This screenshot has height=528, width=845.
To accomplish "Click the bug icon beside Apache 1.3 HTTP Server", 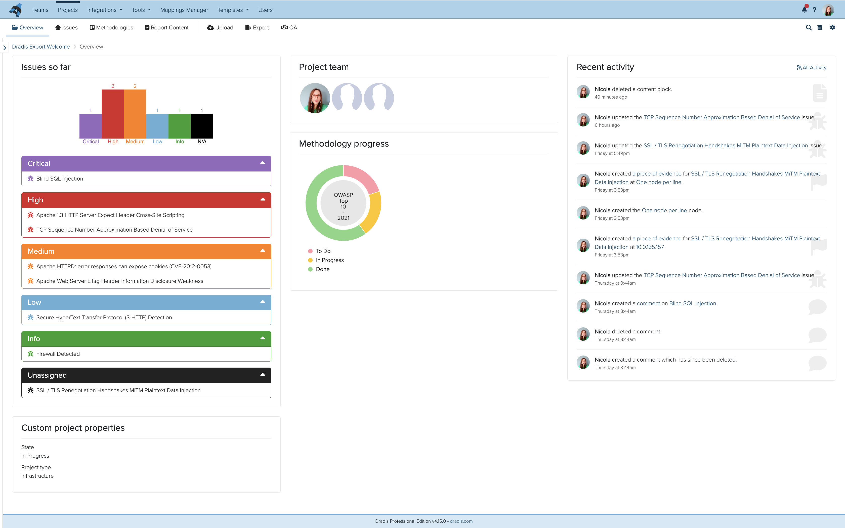I will (x=30, y=215).
